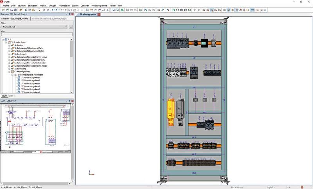Viewport: 313px width, 189px height.
Task: Expand the S1:Dachblech node
Action: pos(9,54)
